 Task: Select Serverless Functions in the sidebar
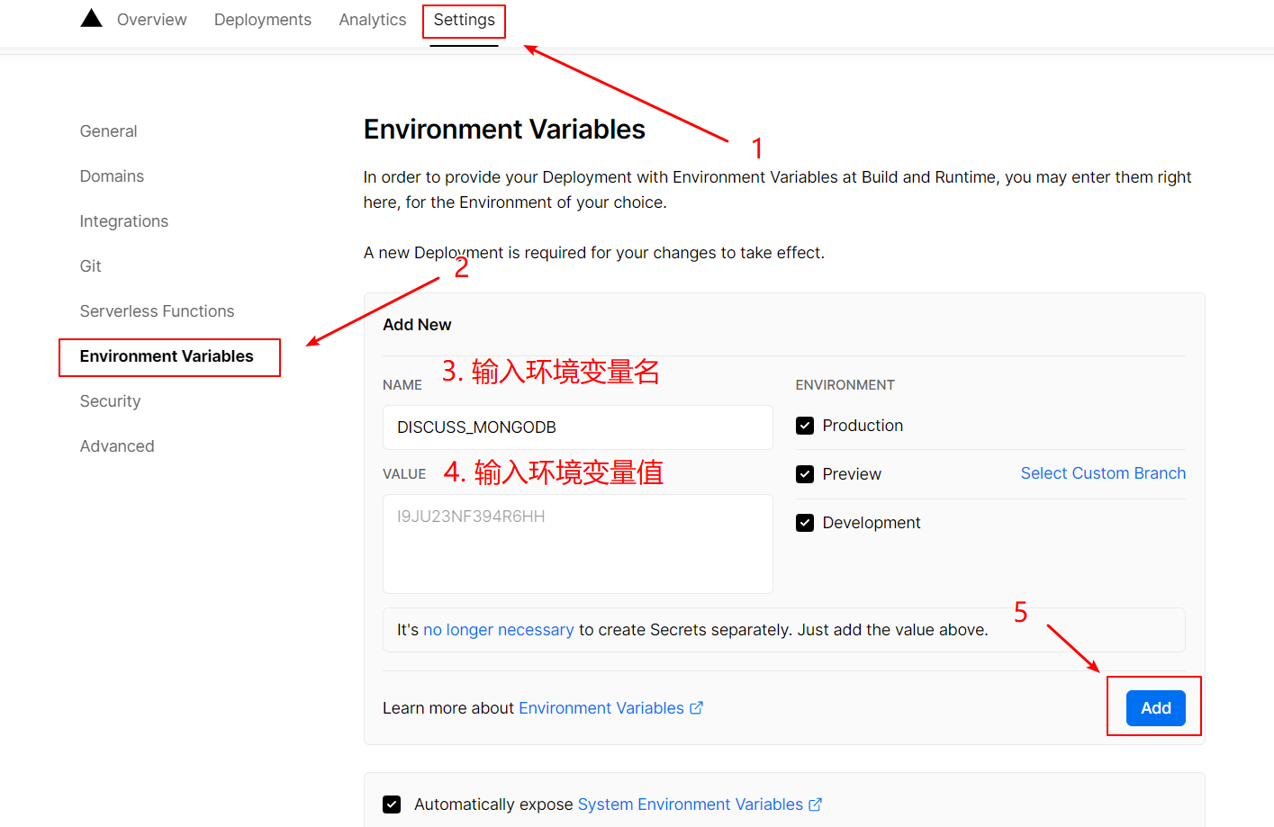click(x=157, y=310)
